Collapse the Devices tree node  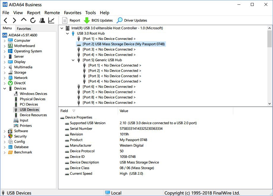[x=5, y=88]
